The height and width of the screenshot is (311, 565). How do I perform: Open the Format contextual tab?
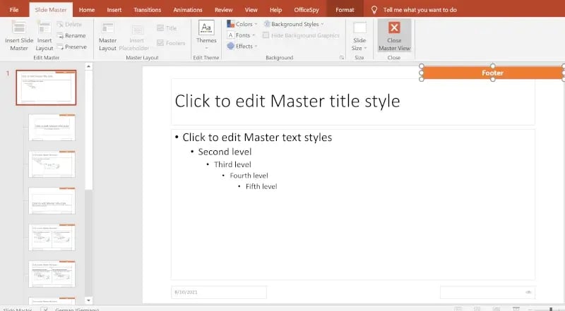(x=345, y=10)
